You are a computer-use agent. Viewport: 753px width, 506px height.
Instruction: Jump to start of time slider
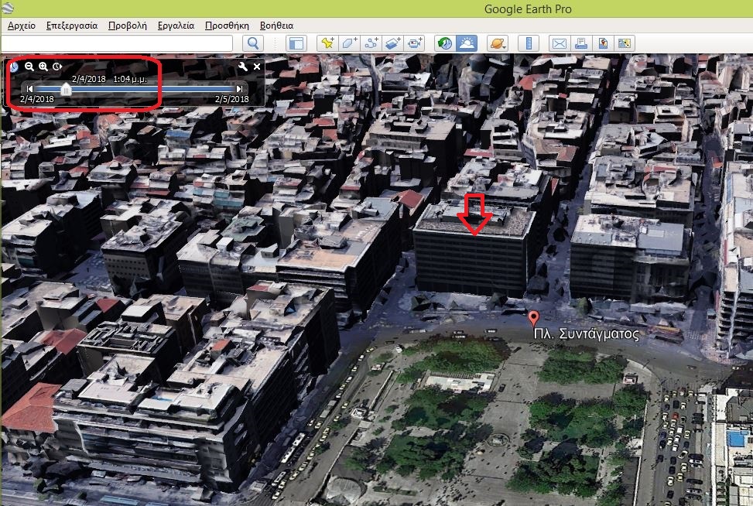pyautogui.click(x=29, y=89)
